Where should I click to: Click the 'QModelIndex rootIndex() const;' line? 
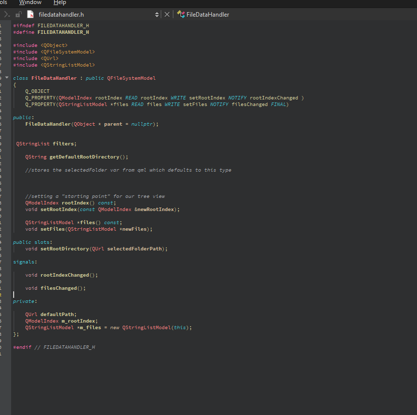[x=70, y=203]
